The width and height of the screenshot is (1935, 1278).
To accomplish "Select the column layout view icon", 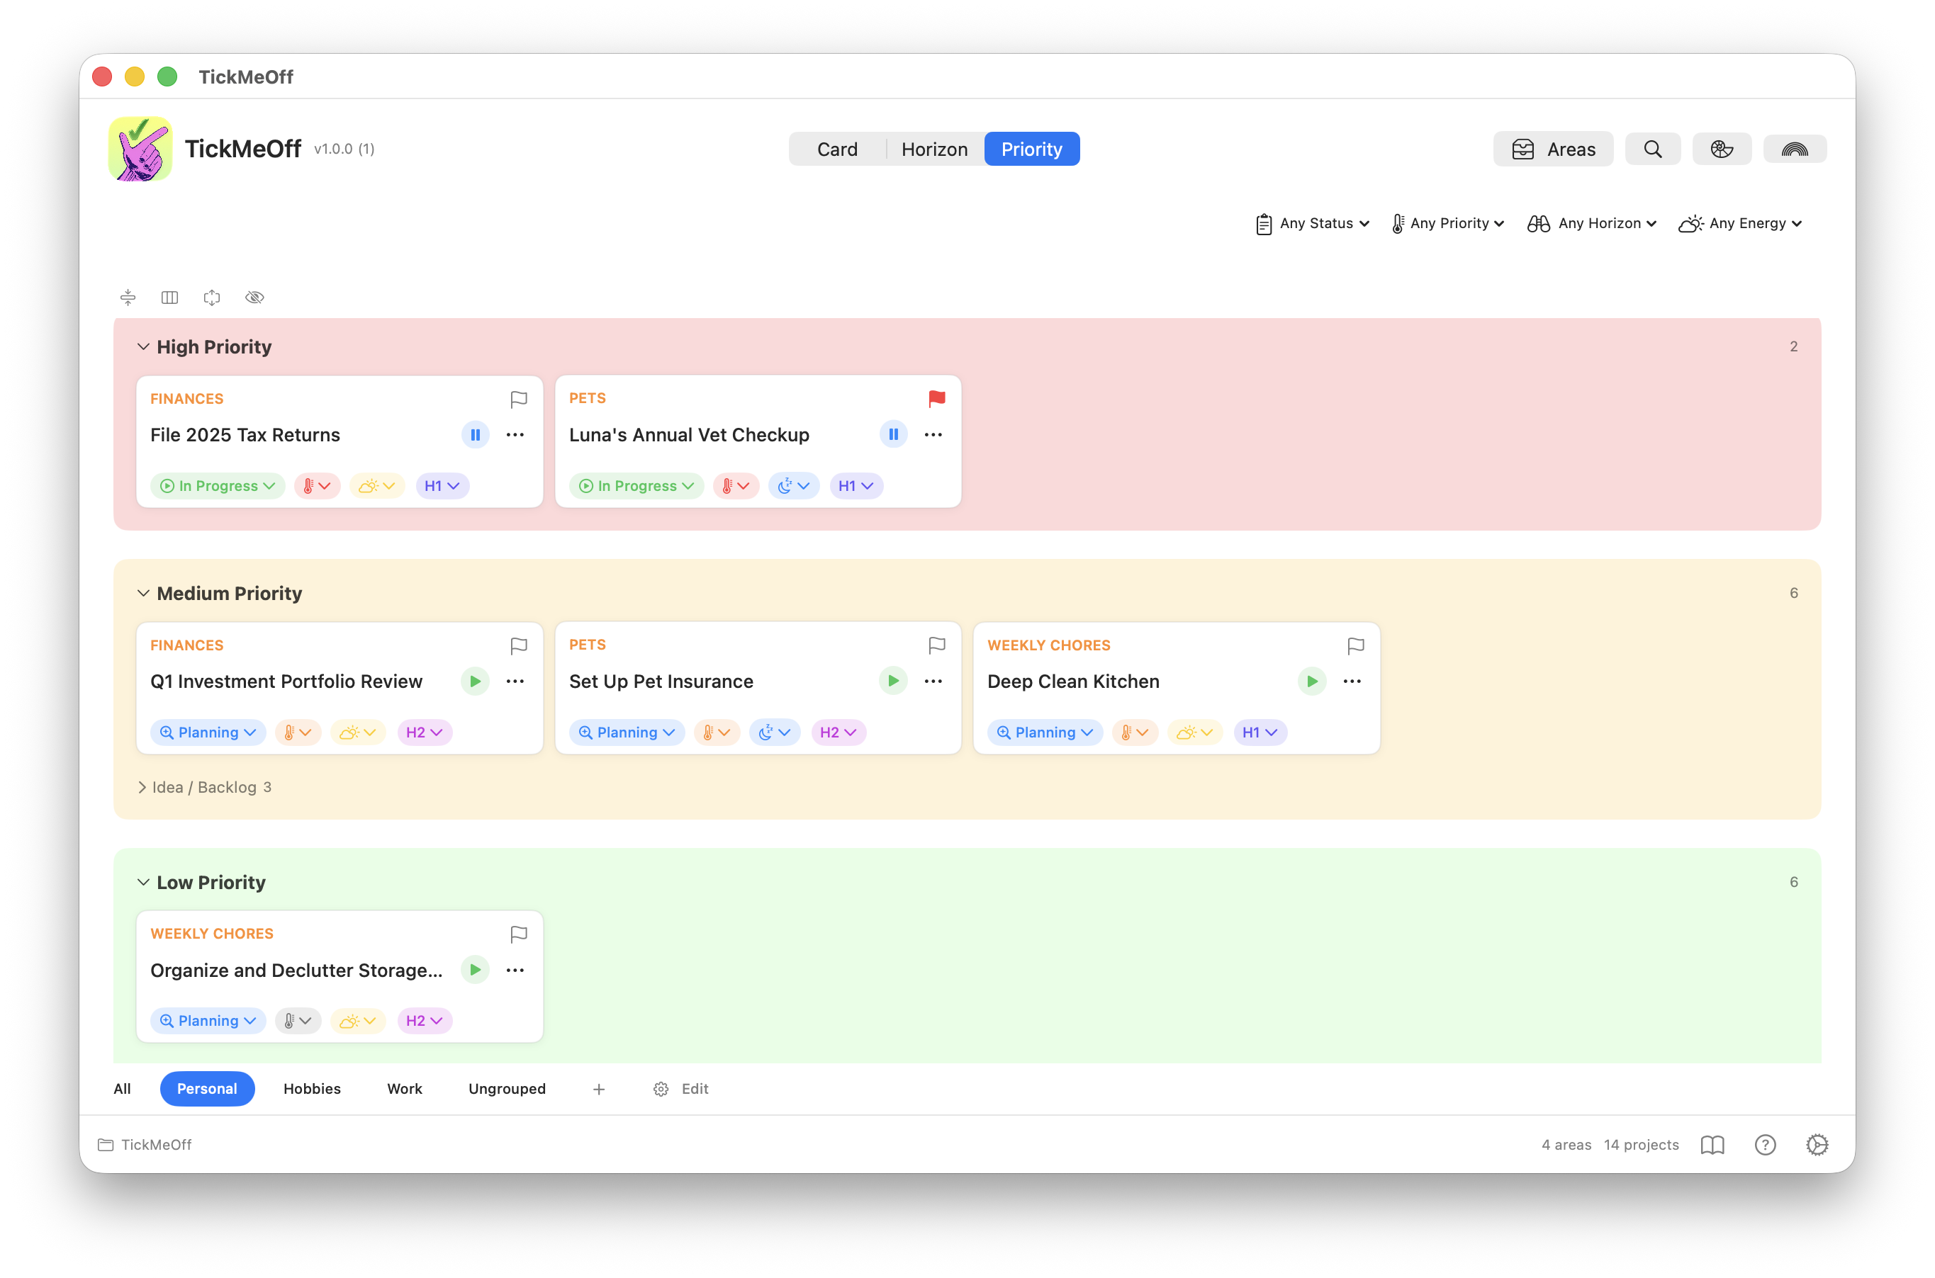I will point(169,297).
